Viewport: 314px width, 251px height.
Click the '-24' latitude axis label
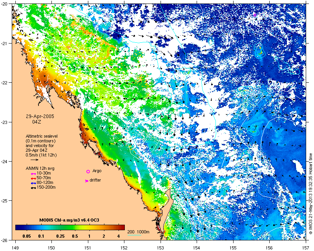click(4, 161)
